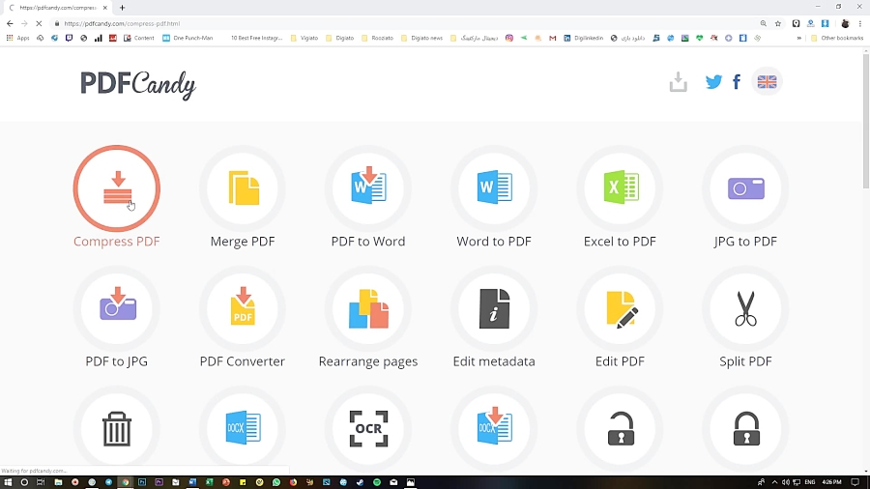870x489 pixels.
Task: Open PDFCandy Facebook page
Action: [x=737, y=82]
